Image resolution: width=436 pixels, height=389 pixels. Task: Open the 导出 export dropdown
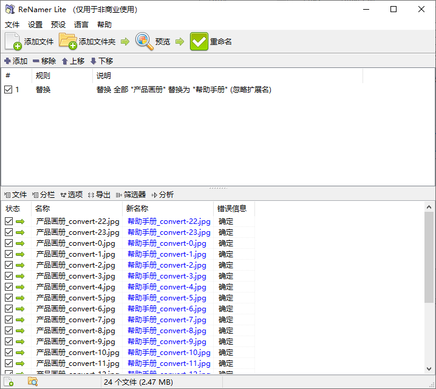(100, 195)
